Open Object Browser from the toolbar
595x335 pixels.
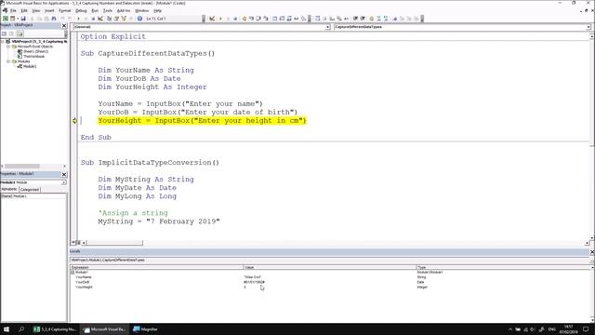[124, 19]
